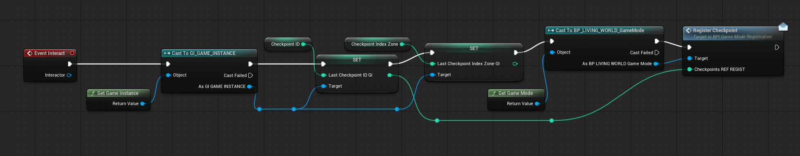
Task: Click green reroute node below Get Game Mode
Action: (x=552, y=121)
